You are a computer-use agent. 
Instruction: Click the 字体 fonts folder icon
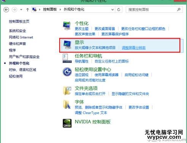point(67,105)
